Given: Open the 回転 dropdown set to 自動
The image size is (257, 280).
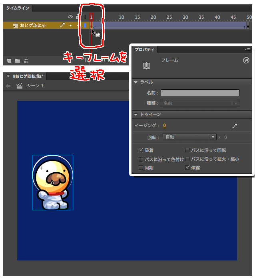Looking at the screenshot, I should 189,137.
